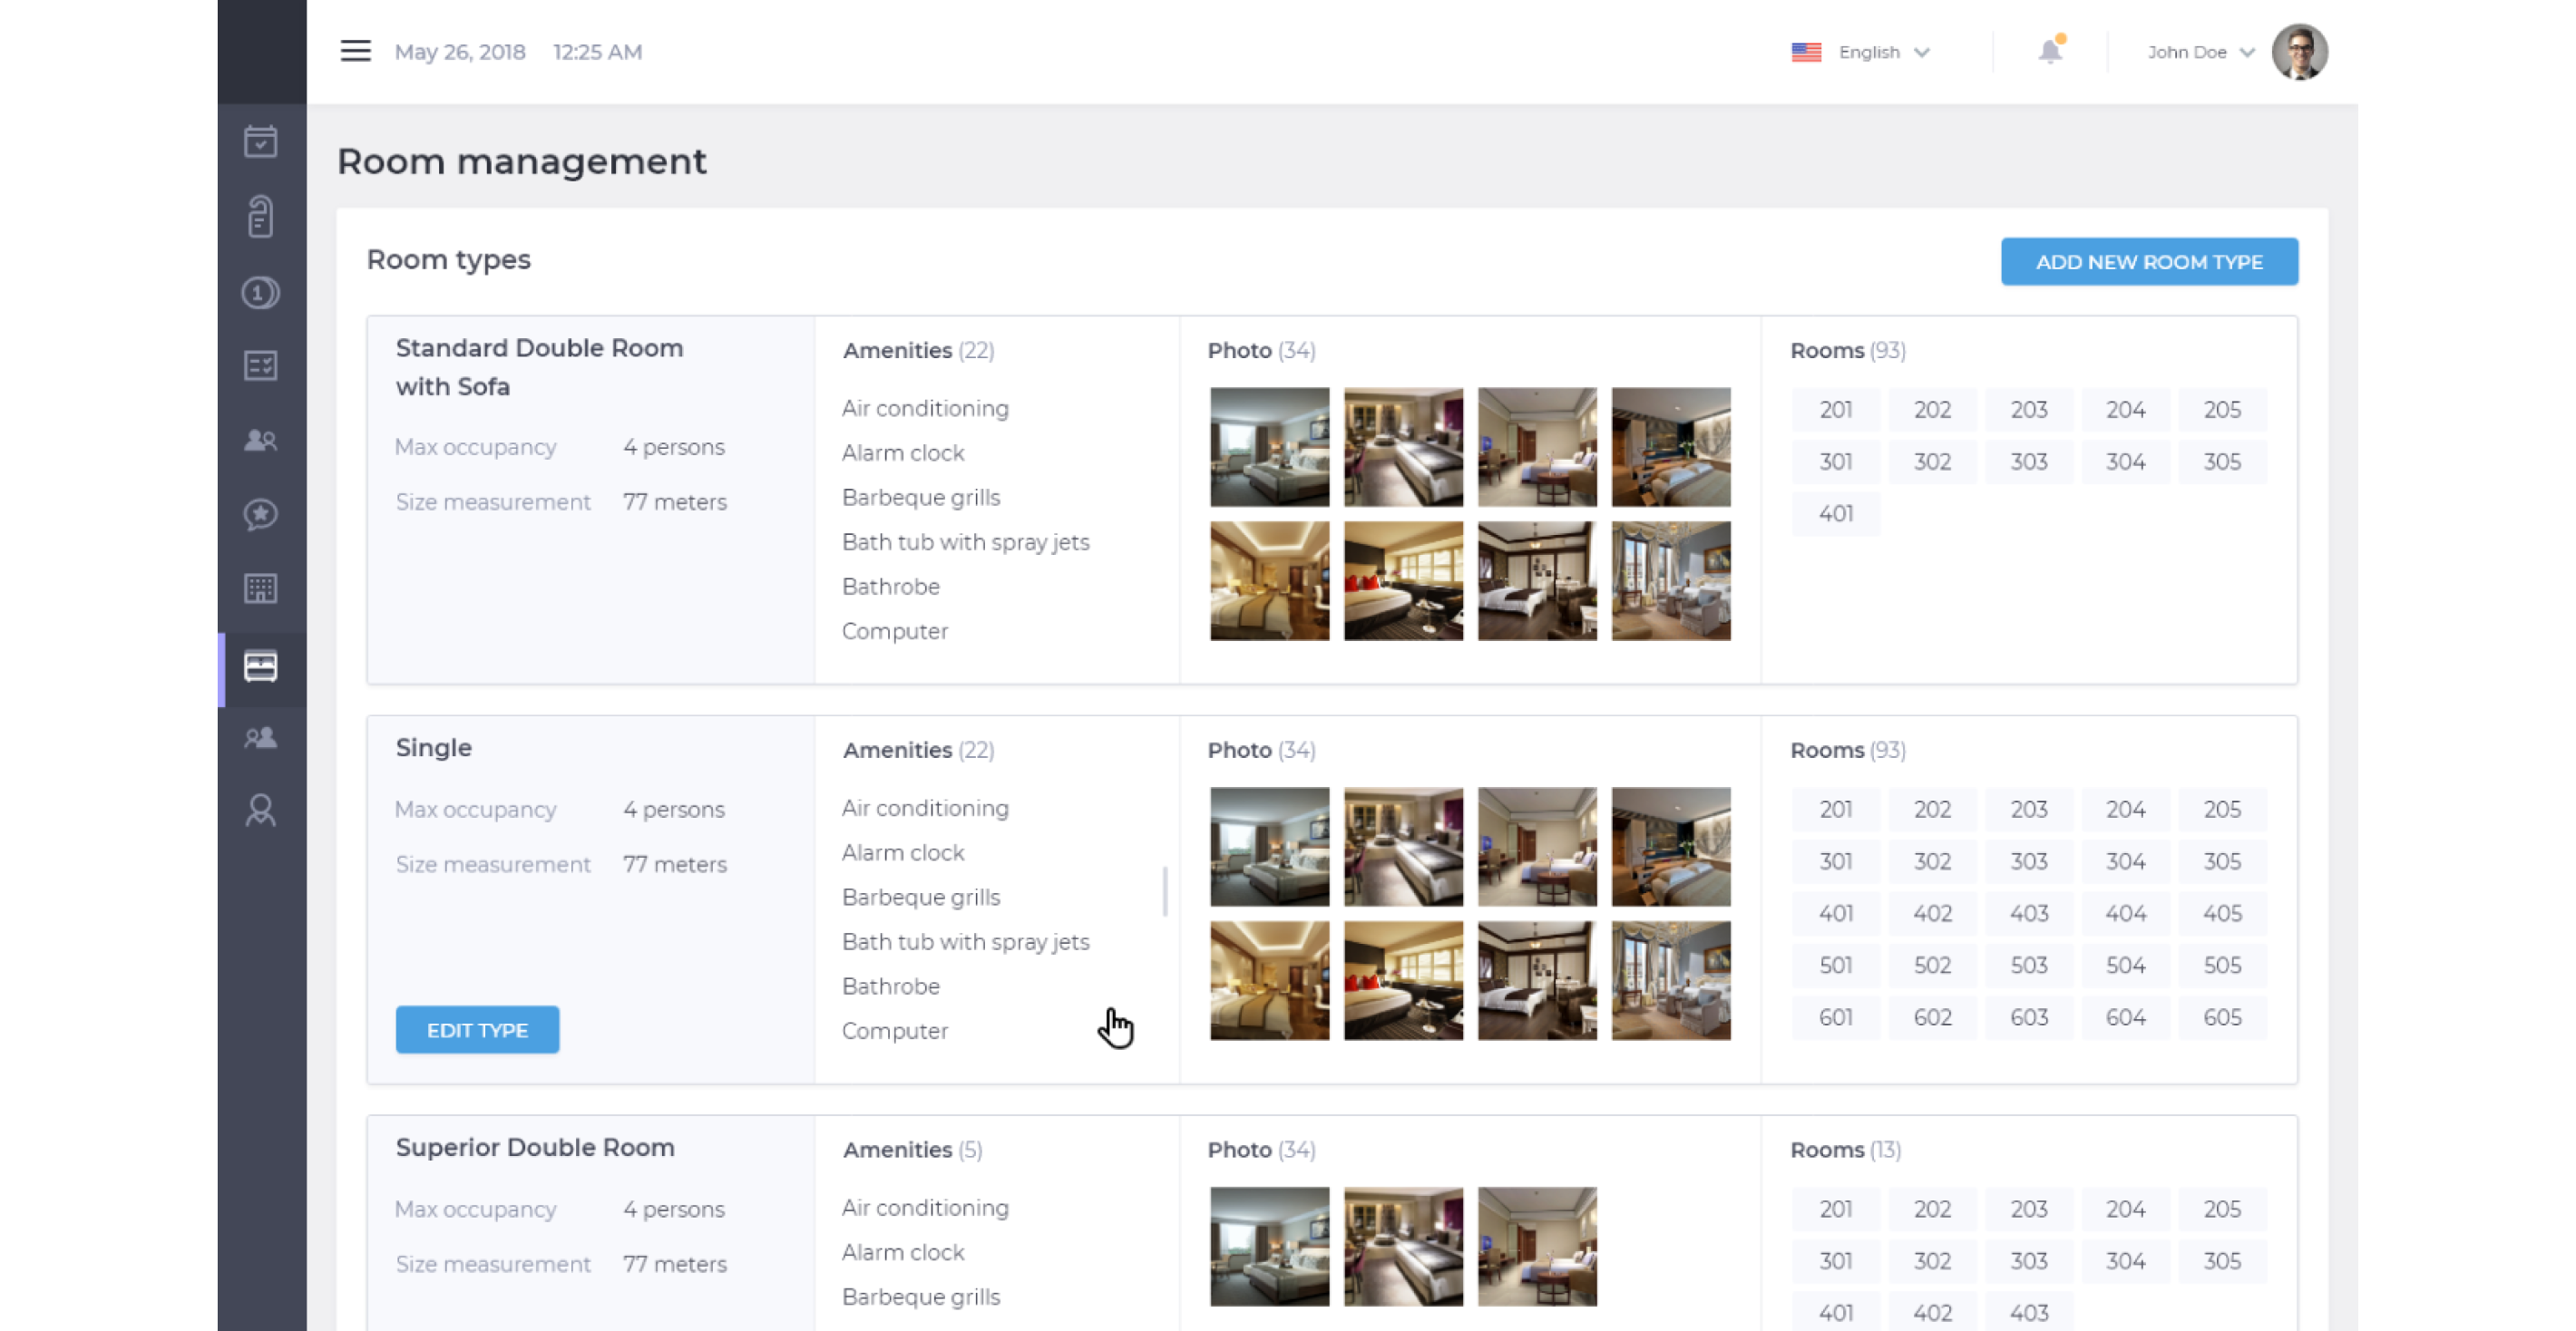Open first photo of Standard Double Room
This screenshot has height=1331, width=2576.
[x=1269, y=447]
